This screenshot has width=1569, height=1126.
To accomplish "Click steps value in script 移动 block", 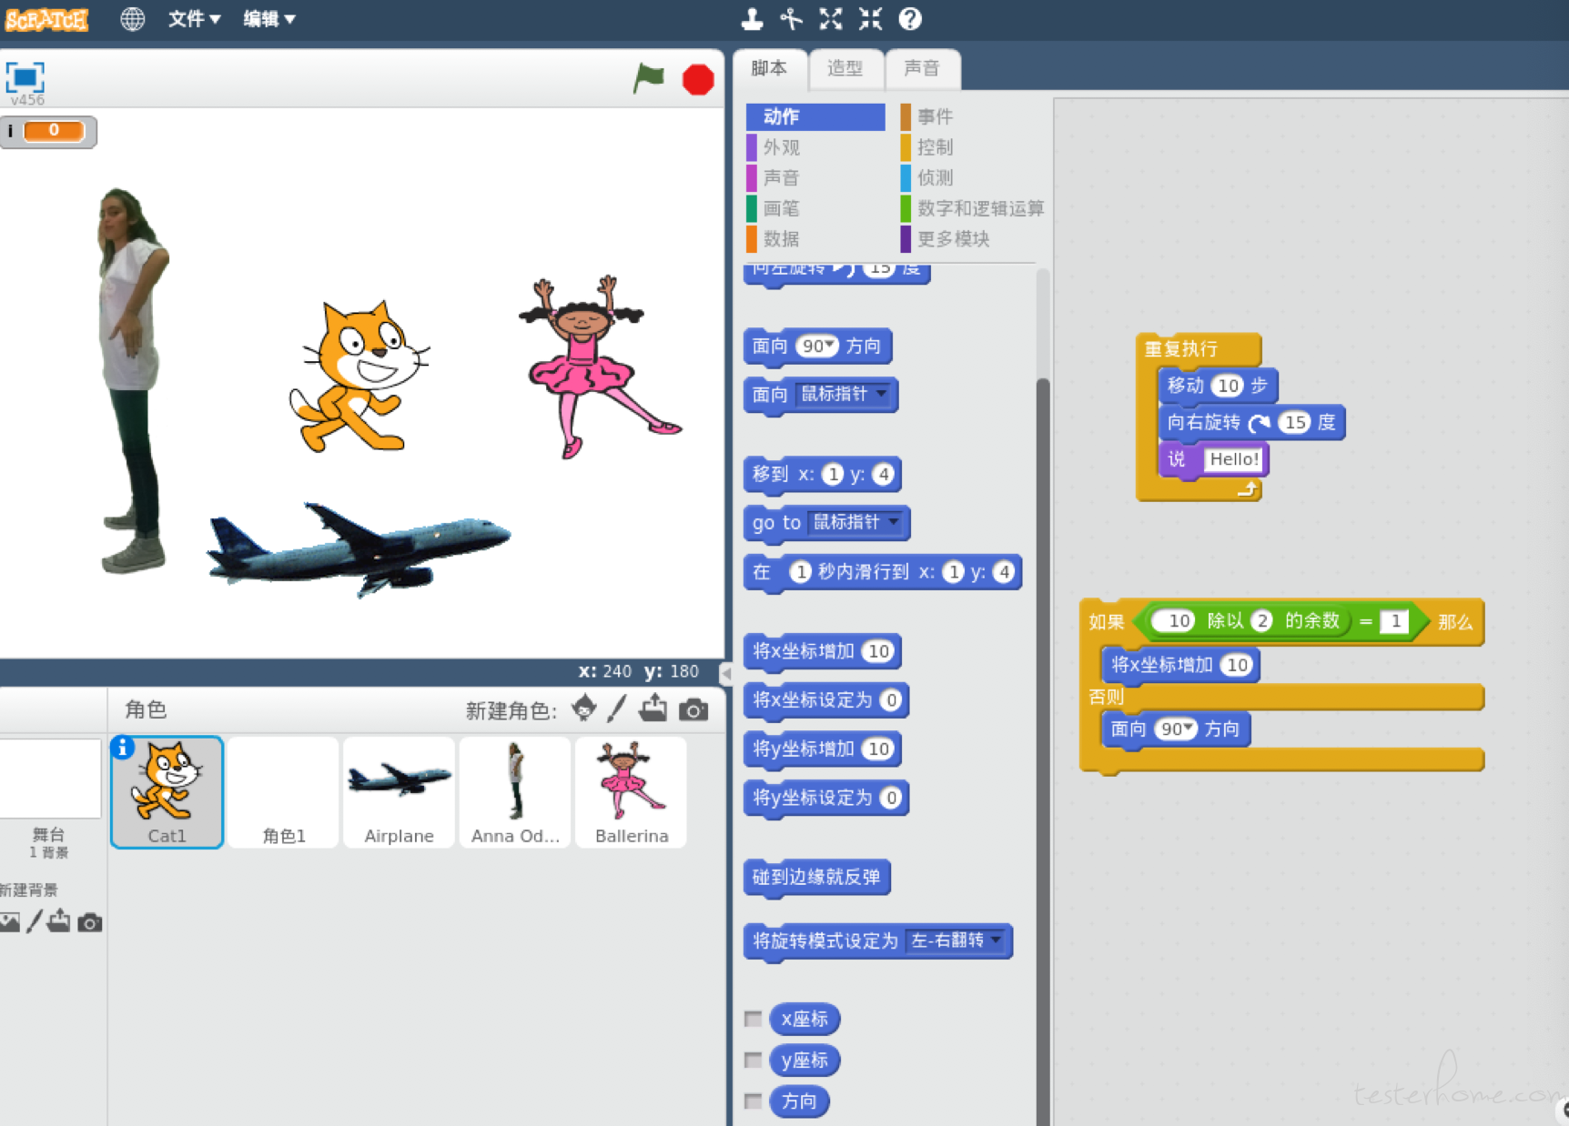I will pos(1229,386).
